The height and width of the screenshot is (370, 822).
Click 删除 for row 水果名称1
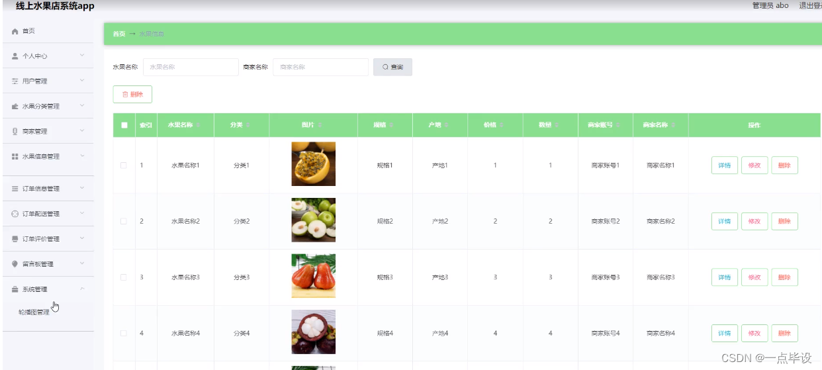point(784,165)
